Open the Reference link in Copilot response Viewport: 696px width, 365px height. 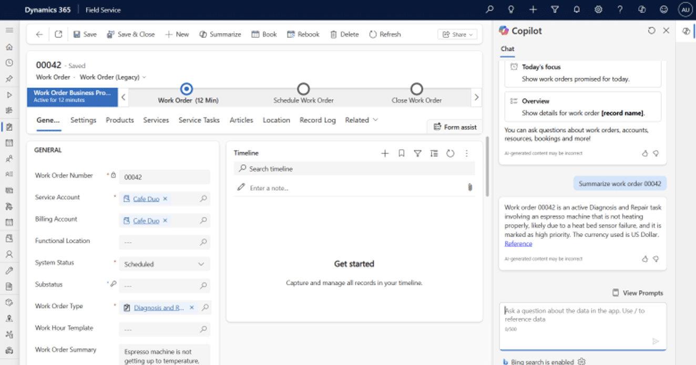(518, 244)
